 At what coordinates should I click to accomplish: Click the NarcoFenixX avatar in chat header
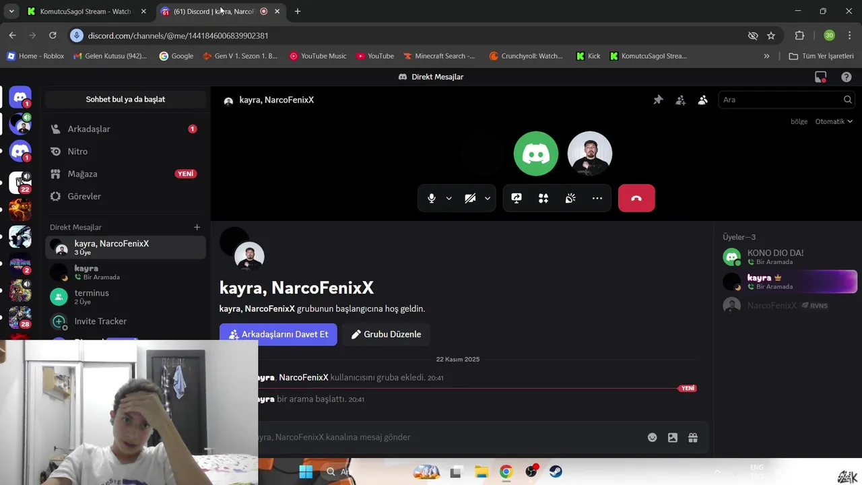(228, 100)
